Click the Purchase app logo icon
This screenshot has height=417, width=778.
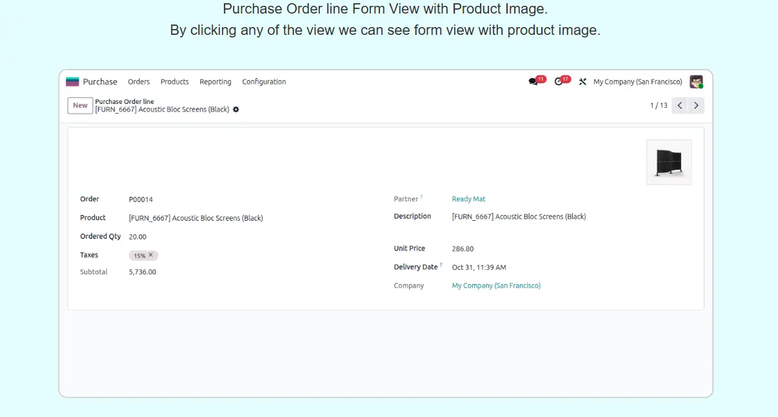[x=72, y=82]
